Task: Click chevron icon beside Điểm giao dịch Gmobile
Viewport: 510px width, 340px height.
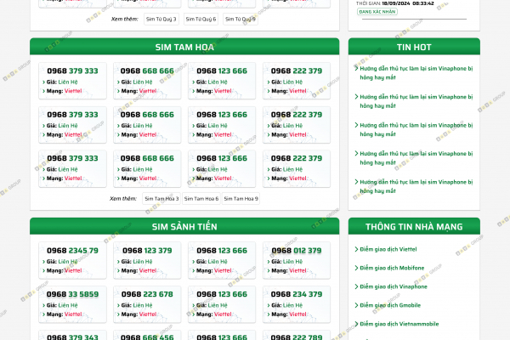Action: (x=356, y=305)
